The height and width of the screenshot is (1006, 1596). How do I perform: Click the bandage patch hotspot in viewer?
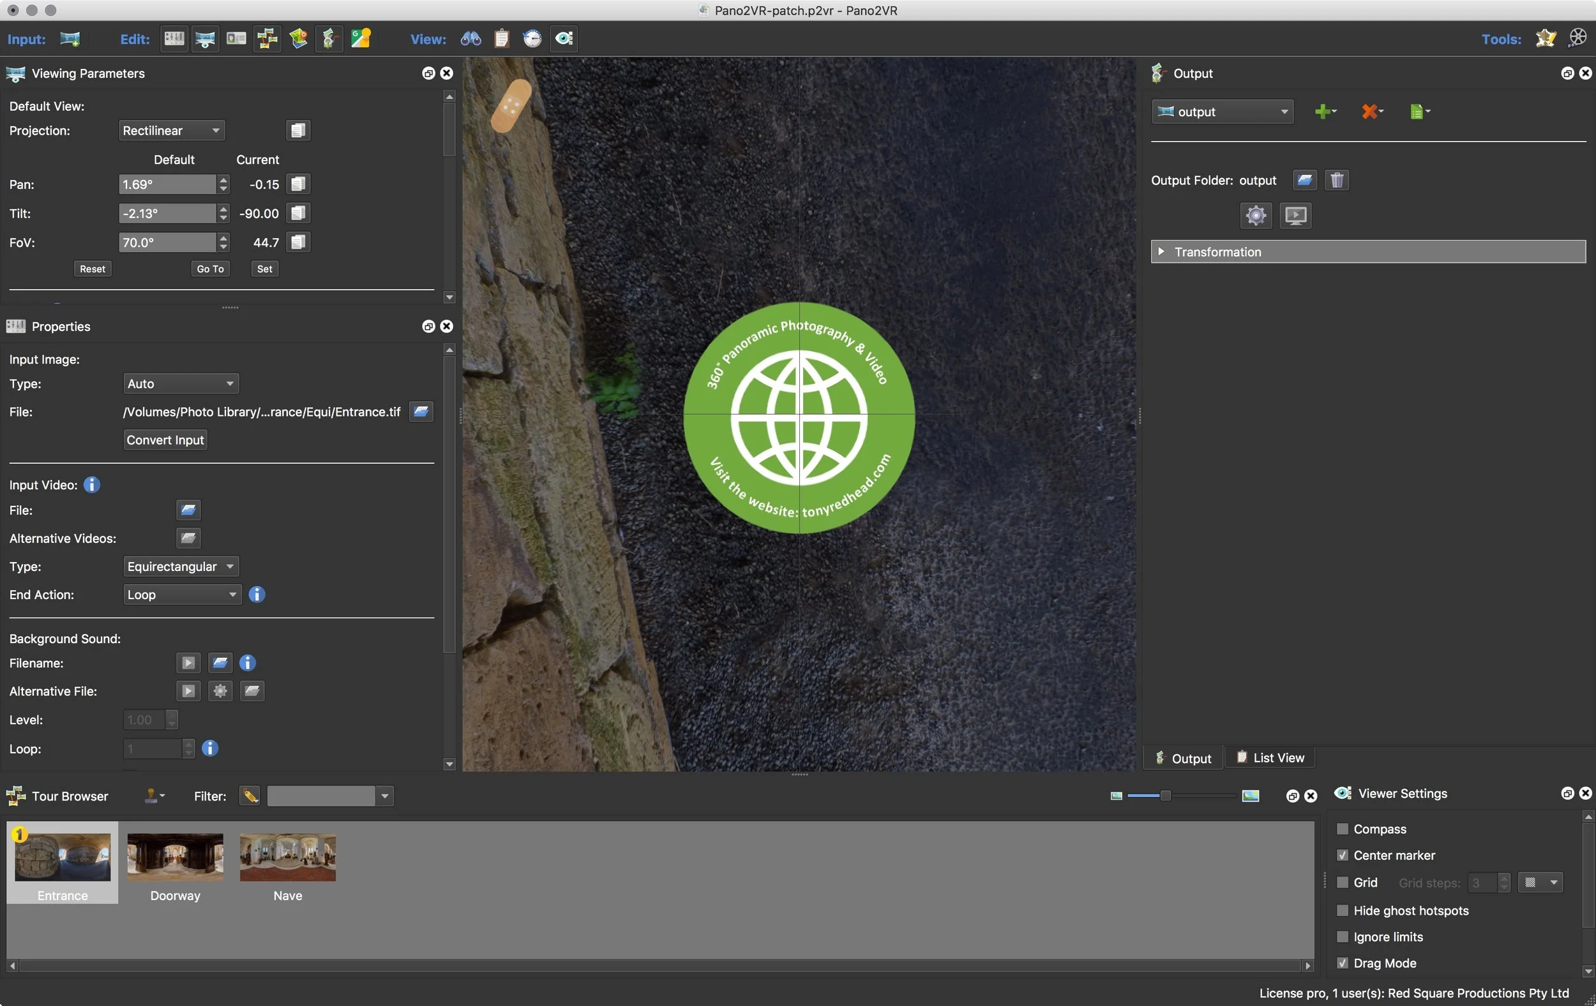511,105
